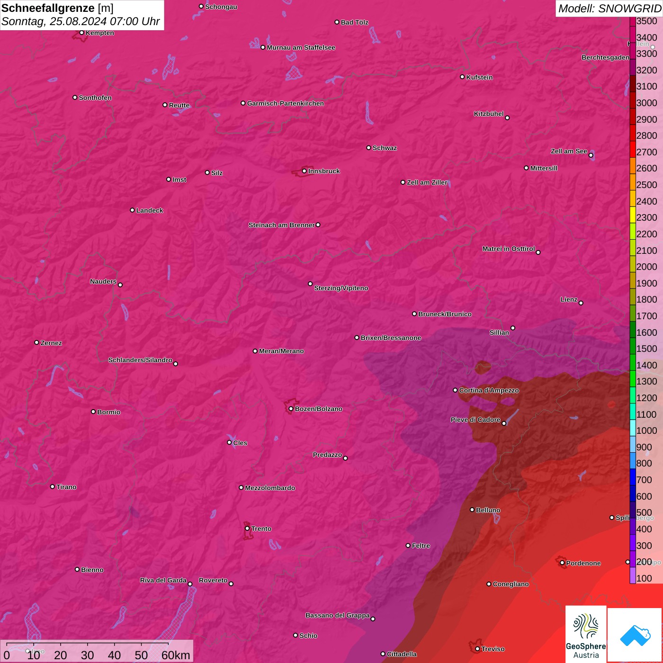Click the 'Zernez' label
The height and width of the screenshot is (663, 663).
51,343
